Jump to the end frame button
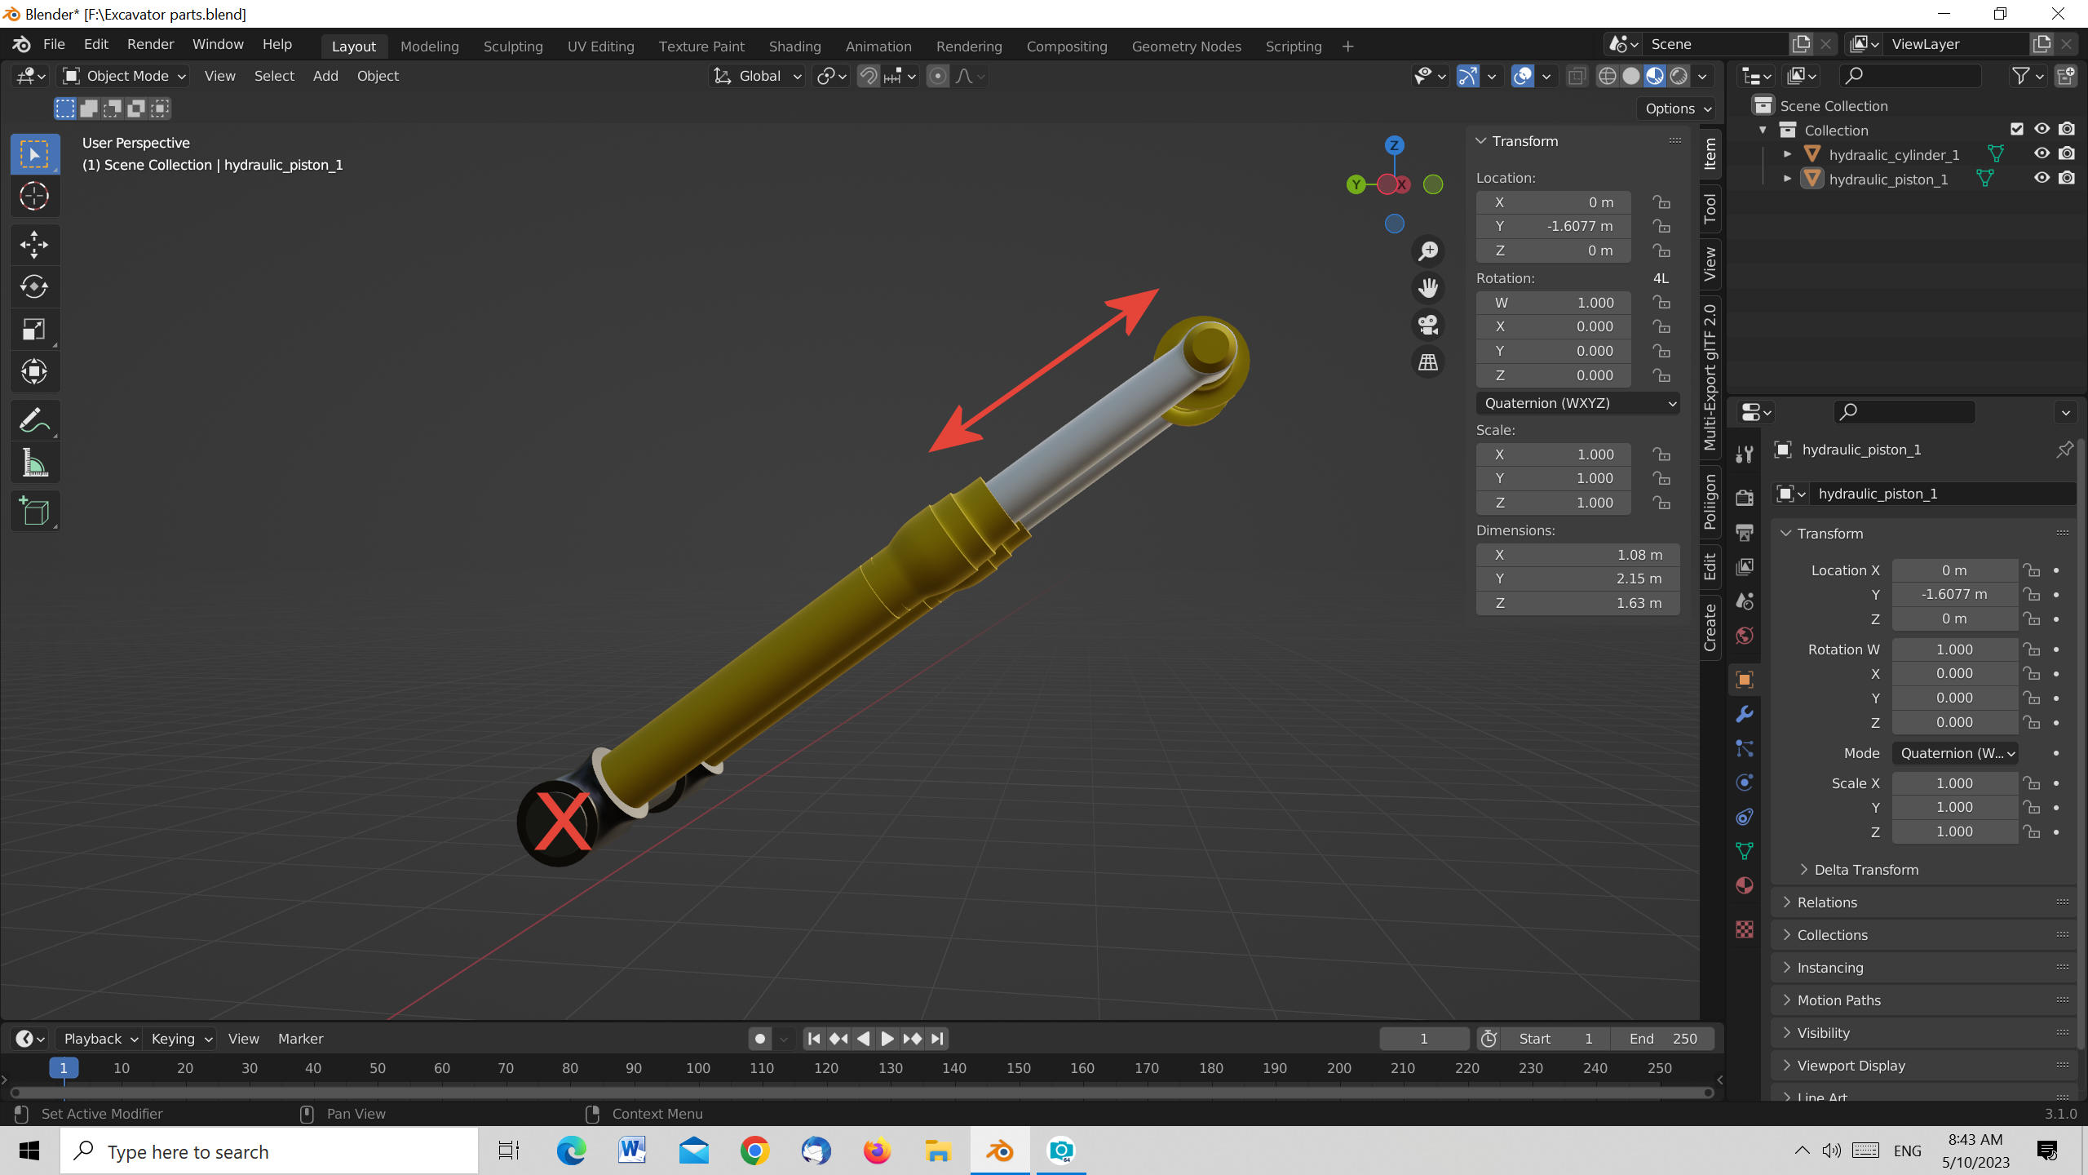 [x=937, y=1039]
